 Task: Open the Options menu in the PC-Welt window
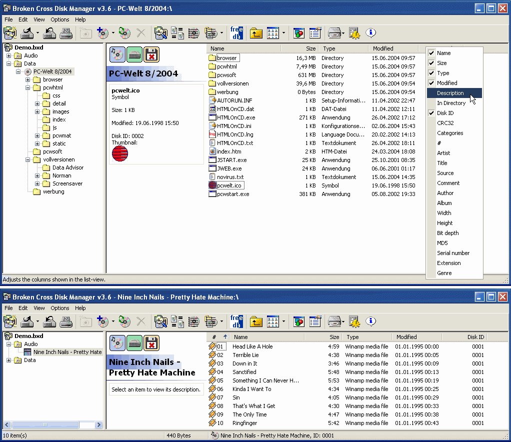[60, 19]
